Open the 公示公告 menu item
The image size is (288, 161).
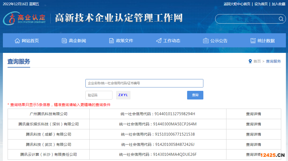(215, 41)
